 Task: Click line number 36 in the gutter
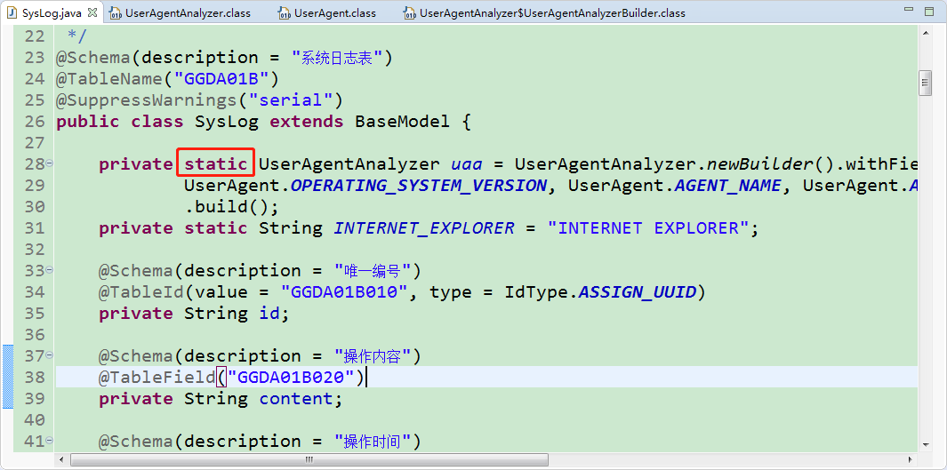pyautogui.click(x=35, y=334)
